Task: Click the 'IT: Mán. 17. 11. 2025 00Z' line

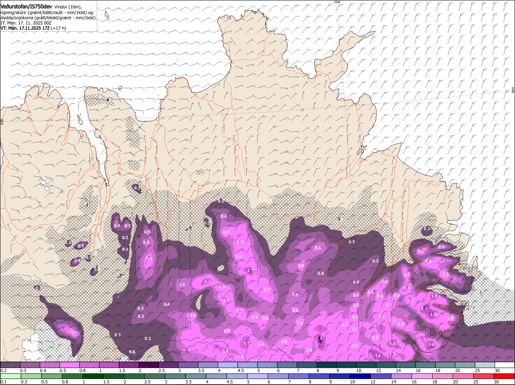Action: click(x=26, y=23)
